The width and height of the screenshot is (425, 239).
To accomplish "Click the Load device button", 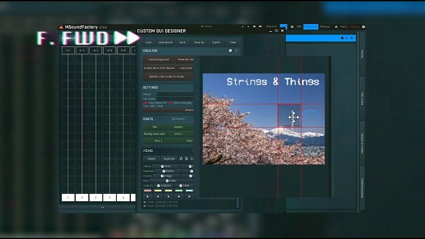I will tap(165, 42).
